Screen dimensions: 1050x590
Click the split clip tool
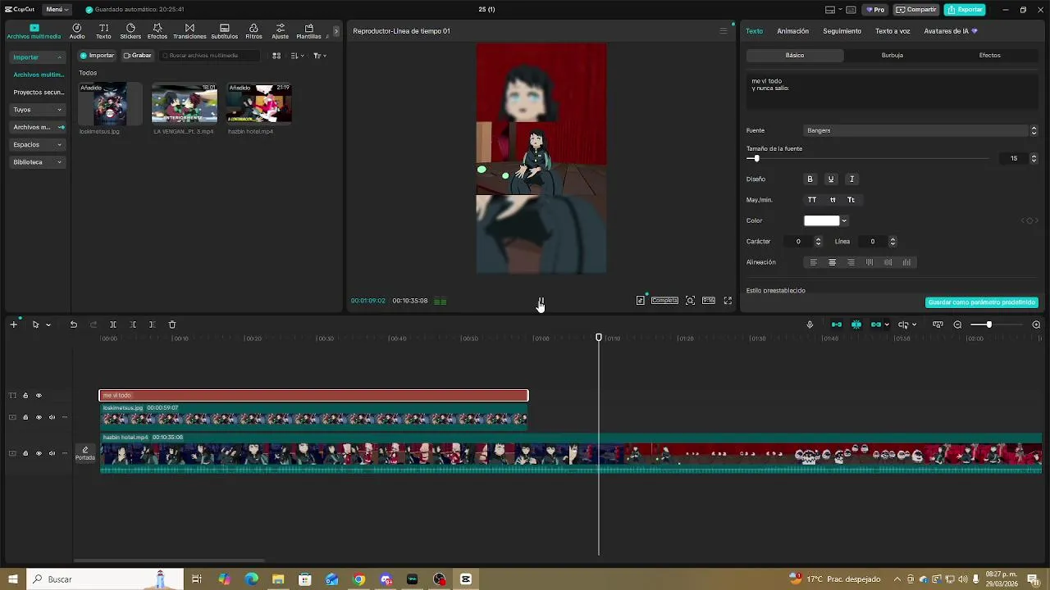click(113, 324)
